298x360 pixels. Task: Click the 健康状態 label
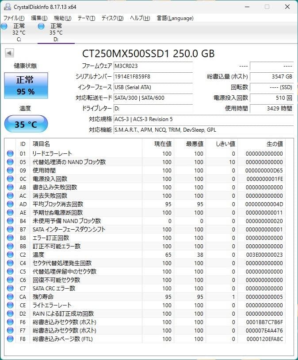point(25,66)
